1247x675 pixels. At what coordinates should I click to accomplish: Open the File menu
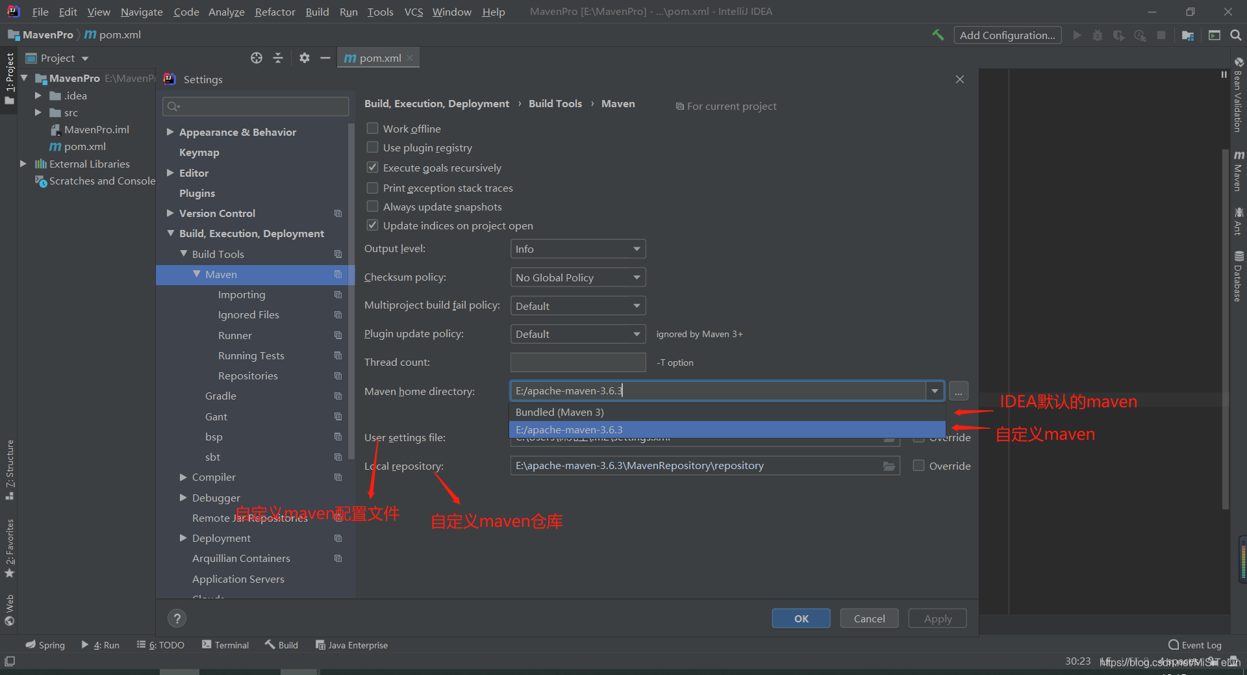pyautogui.click(x=40, y=12)
